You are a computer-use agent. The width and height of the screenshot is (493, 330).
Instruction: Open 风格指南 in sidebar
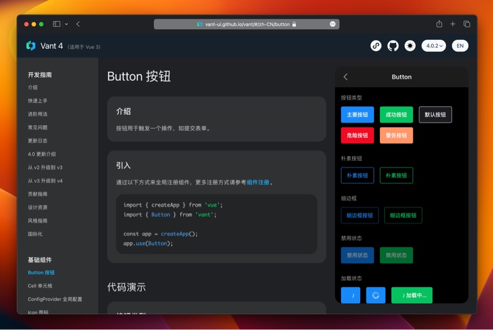(38, 221)
